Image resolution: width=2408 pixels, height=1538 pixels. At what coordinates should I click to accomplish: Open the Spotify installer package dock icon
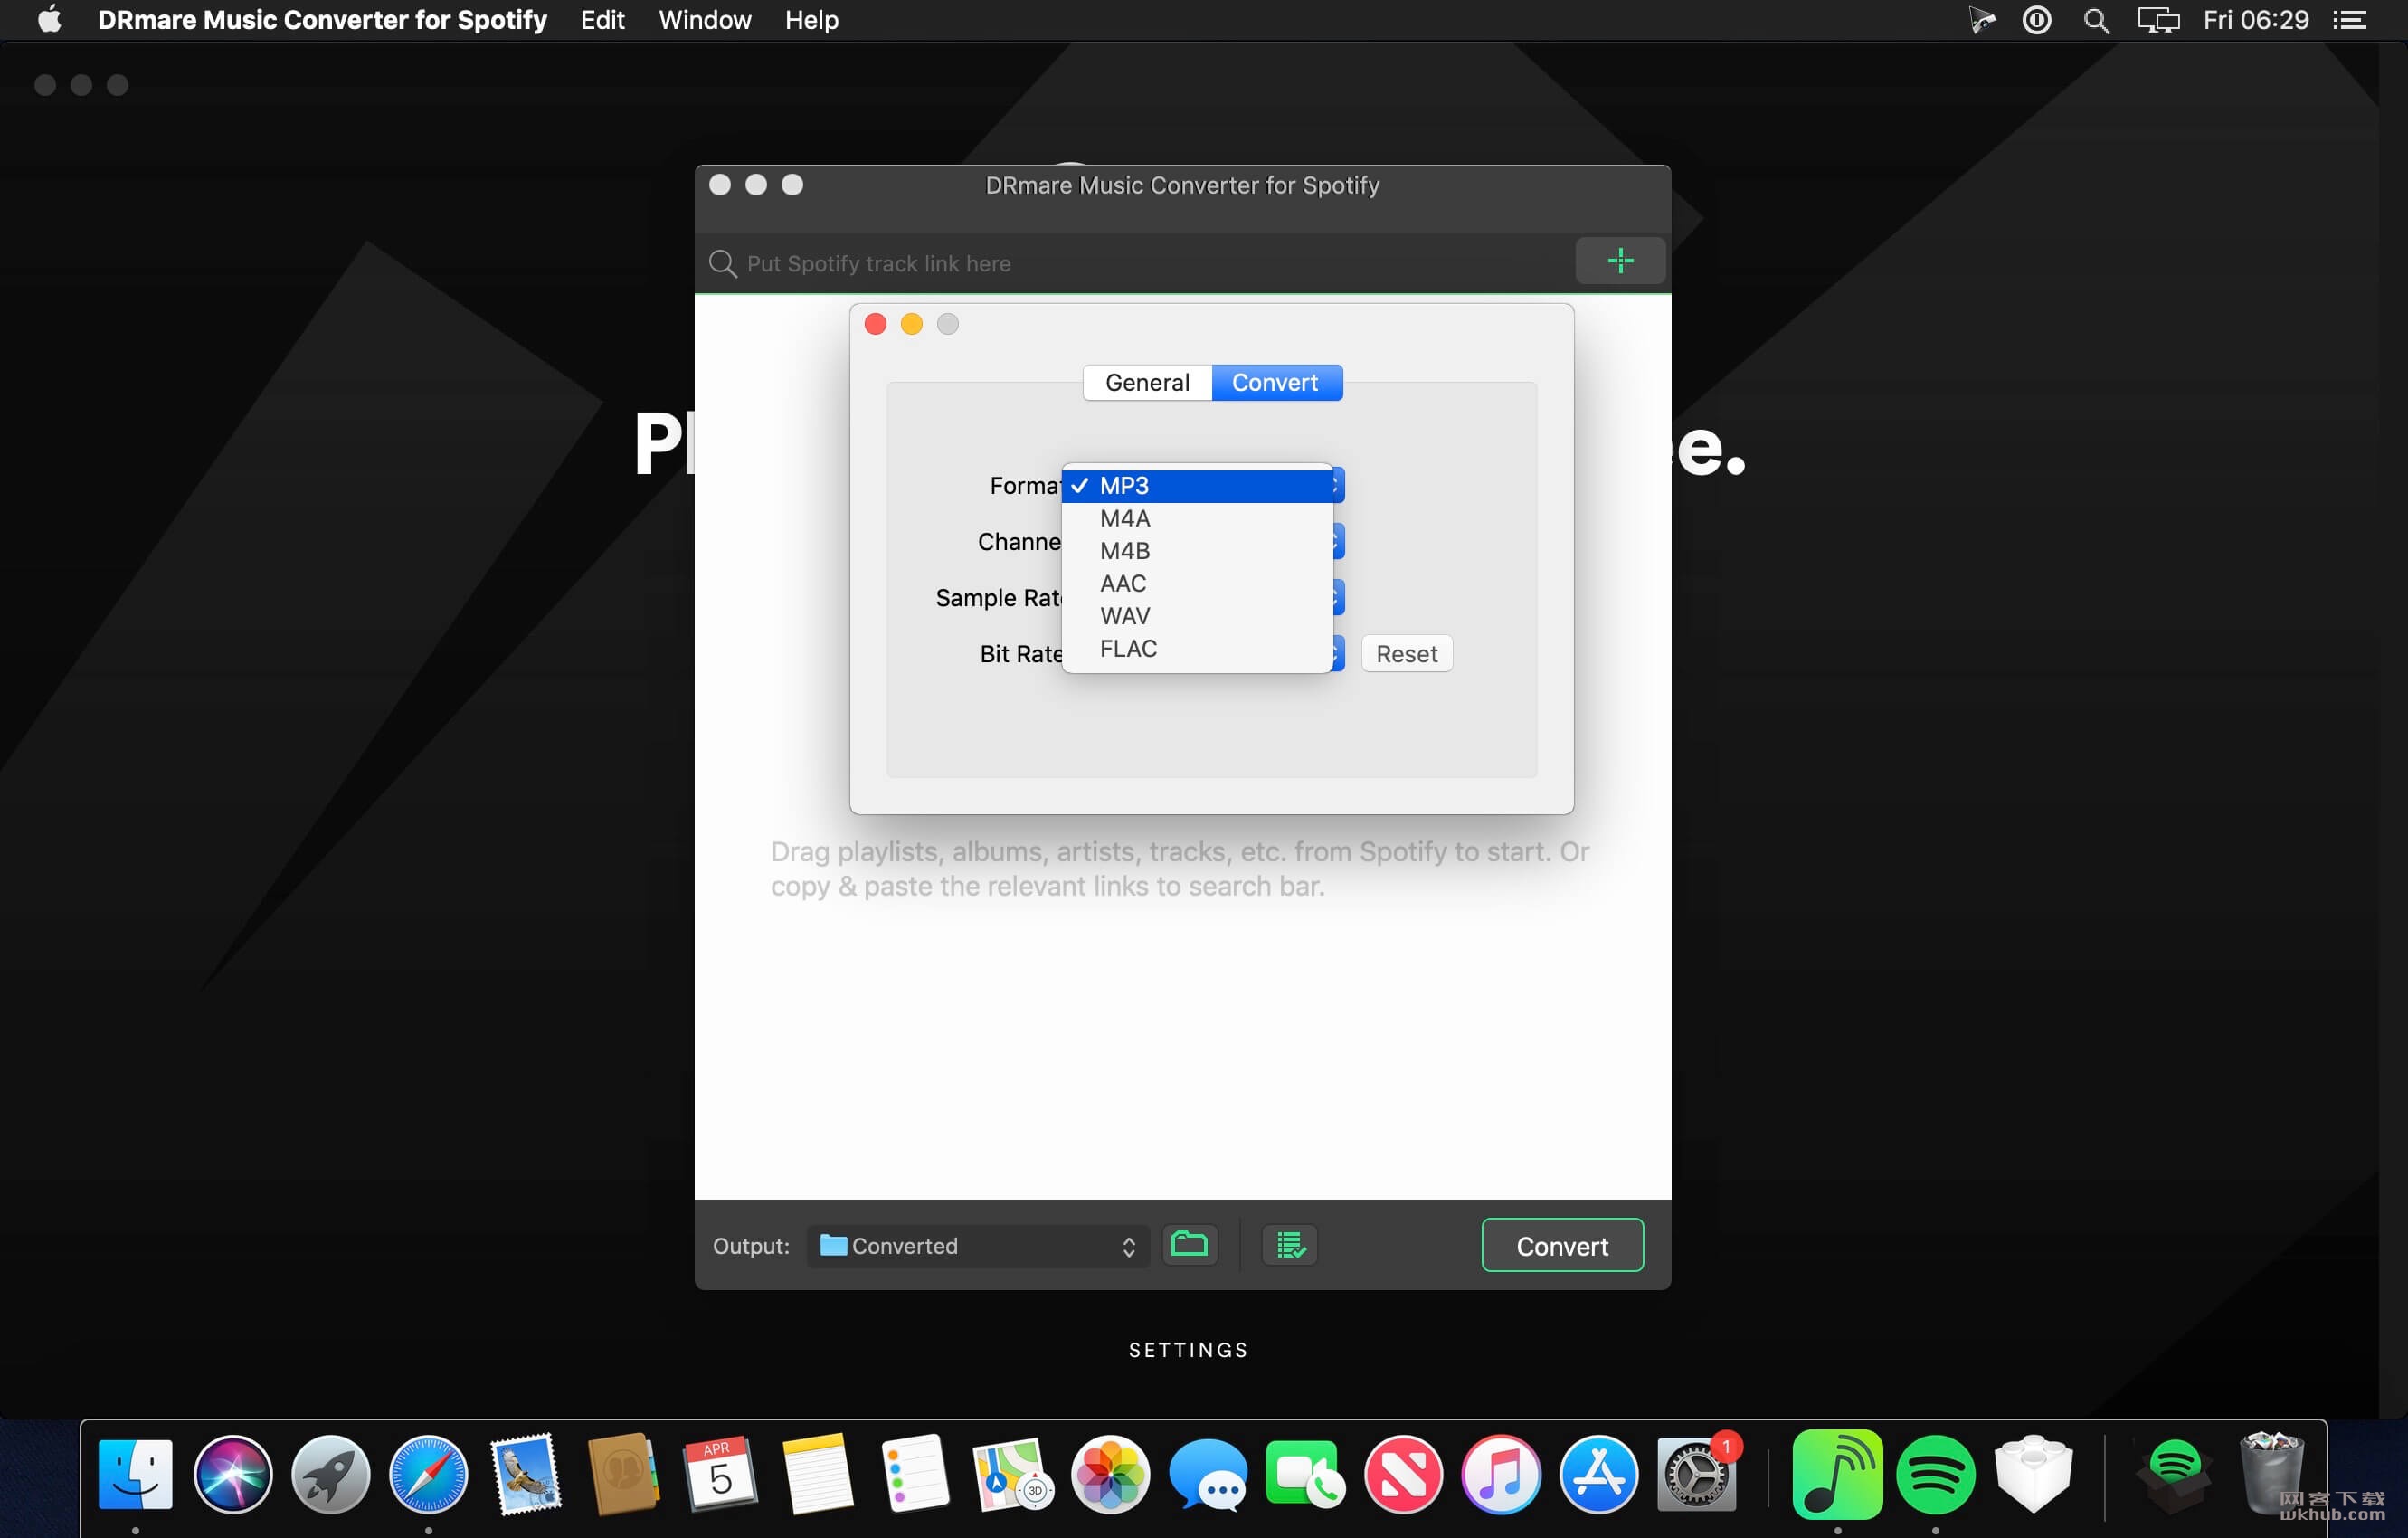(2173, 1474)
